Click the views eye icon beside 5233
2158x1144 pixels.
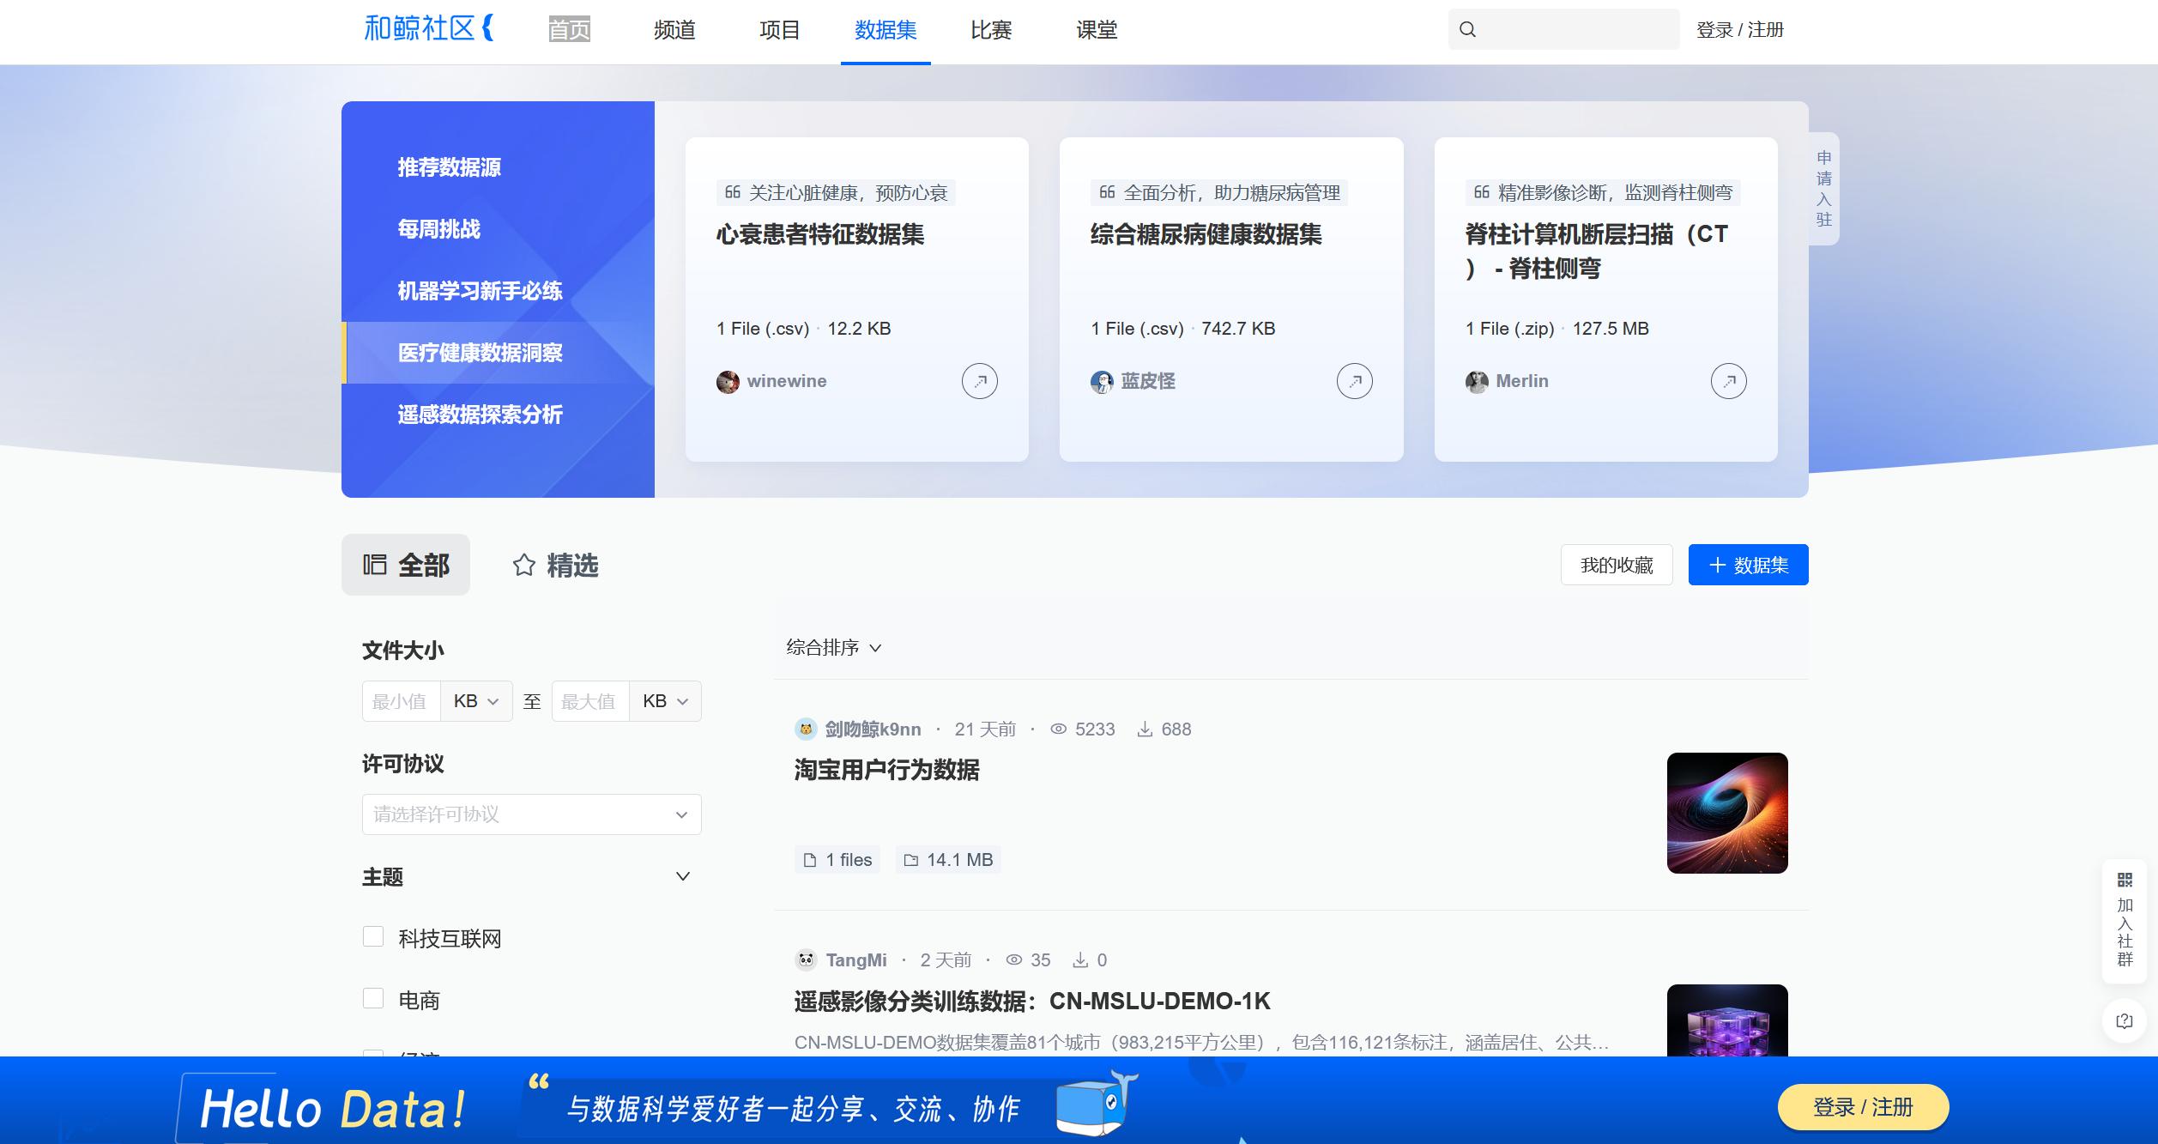pyautogui.click(x=1059, y=729)
